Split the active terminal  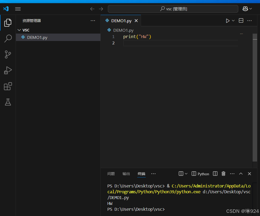[215, 173]
